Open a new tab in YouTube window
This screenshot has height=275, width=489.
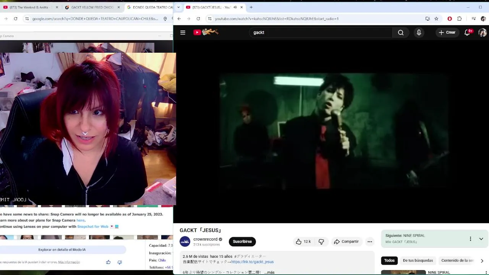(251, 7)
